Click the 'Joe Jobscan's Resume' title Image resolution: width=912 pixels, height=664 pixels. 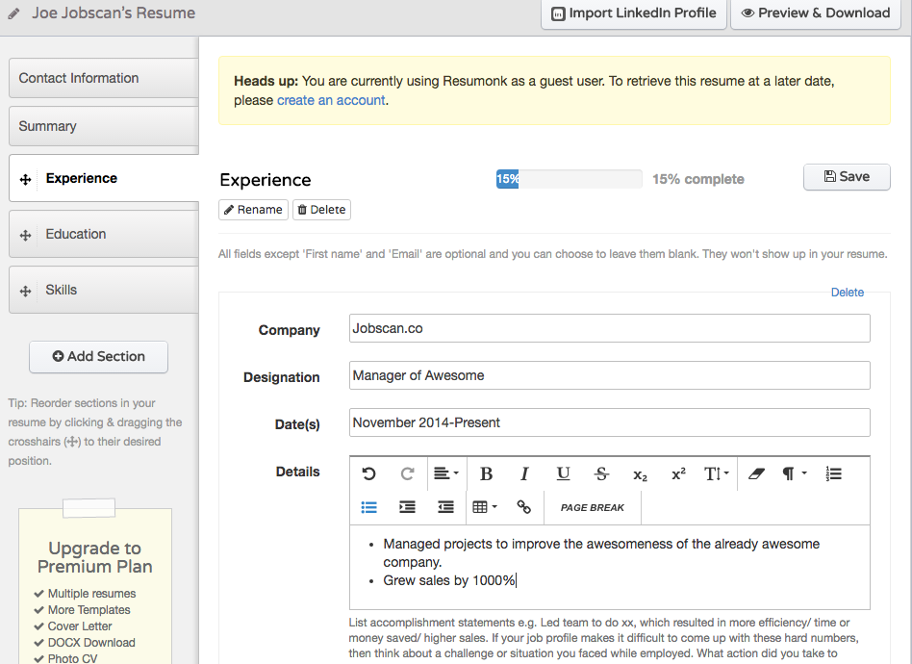pos(114,13)
